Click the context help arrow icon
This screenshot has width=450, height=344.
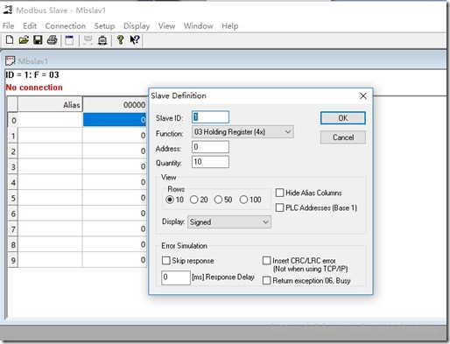tap(135, 39)
